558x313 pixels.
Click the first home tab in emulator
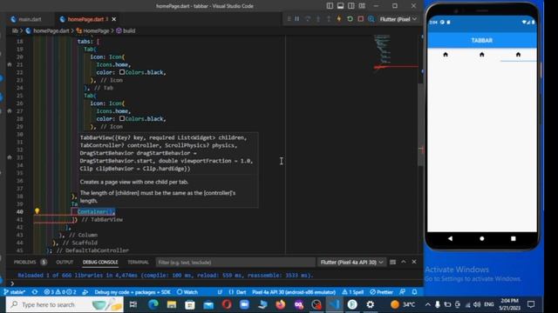point(446,55)
